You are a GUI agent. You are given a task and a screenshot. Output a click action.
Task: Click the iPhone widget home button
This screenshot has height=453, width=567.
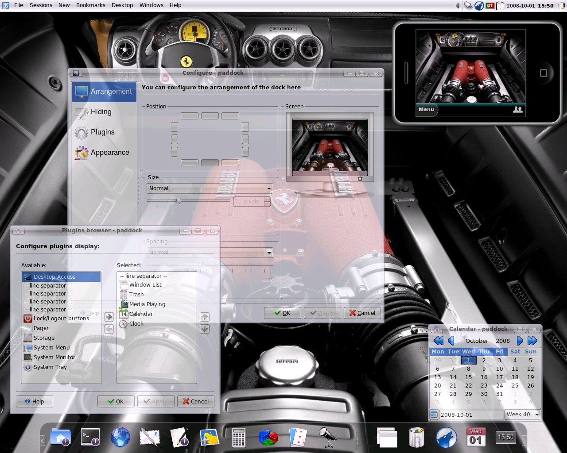pyautogui.click(x=544, y=73)
